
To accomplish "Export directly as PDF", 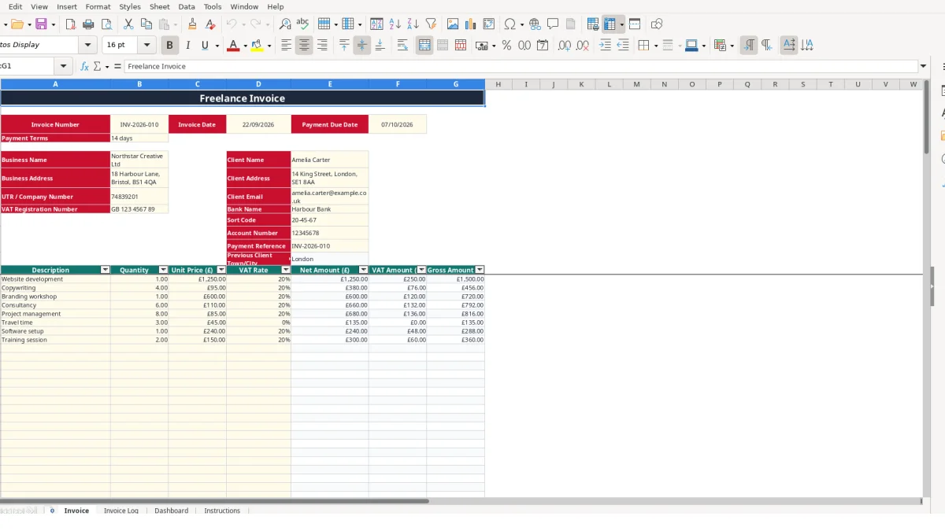I will pos(70,24).
